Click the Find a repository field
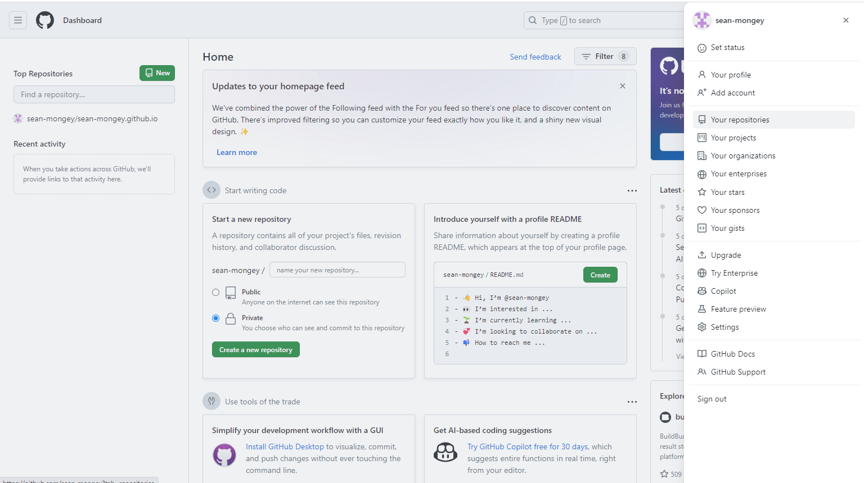This screenshot has width=864, height=483. (94, 94)
